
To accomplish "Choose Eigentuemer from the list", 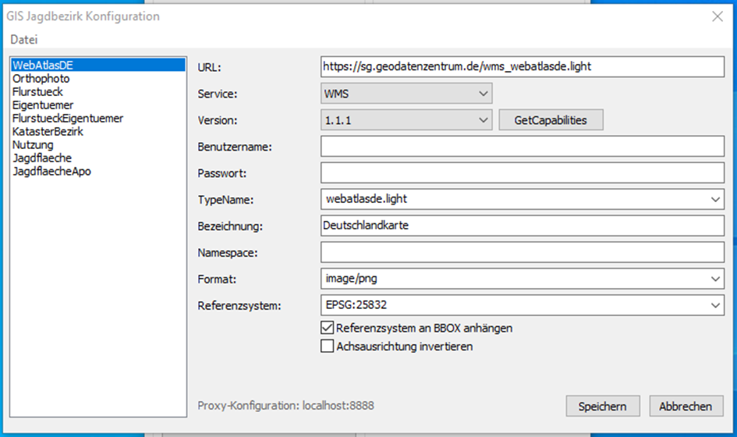I will tap(43, 105).
